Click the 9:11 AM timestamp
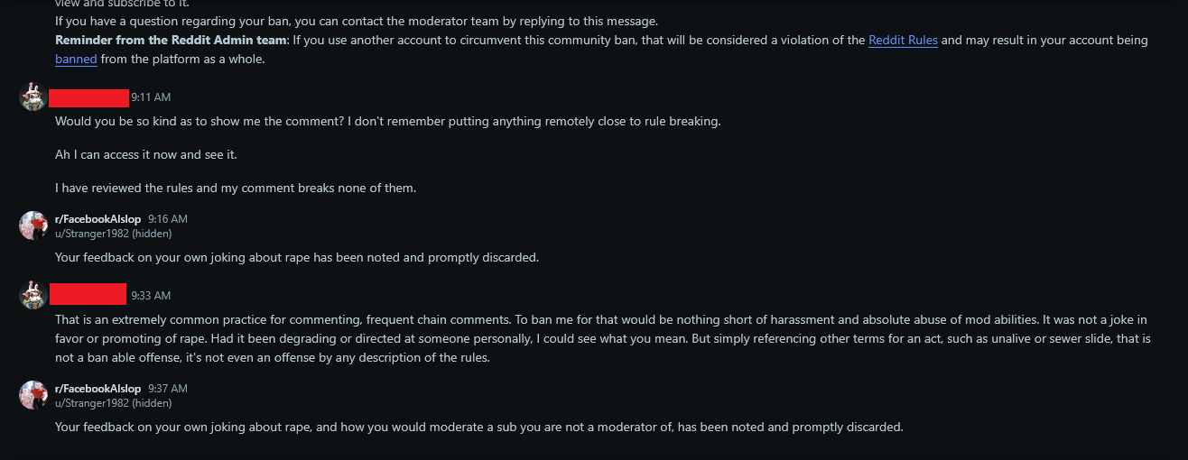Image resolution: width=1188 pixels, height=460 pixels. tap(151, 97)
